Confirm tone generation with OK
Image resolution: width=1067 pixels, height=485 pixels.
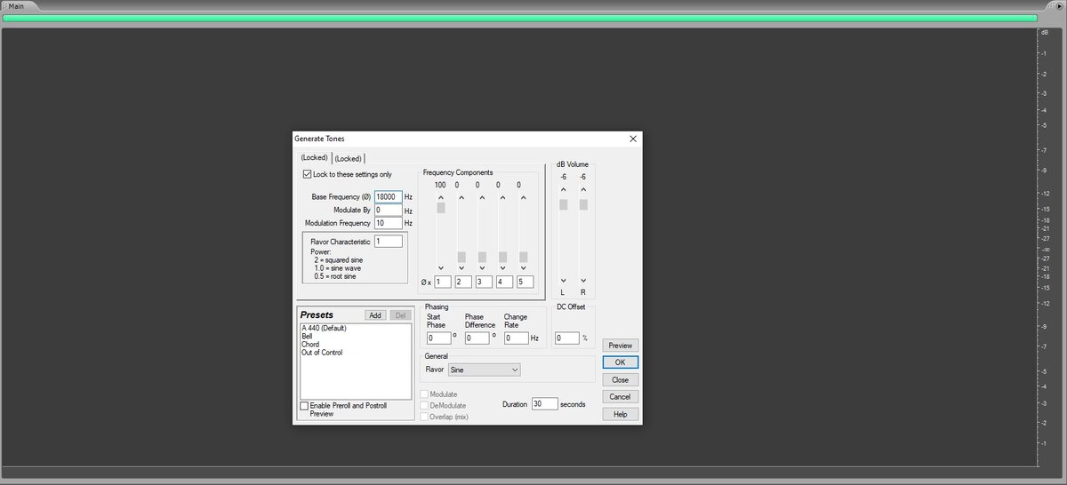point(620,362)
